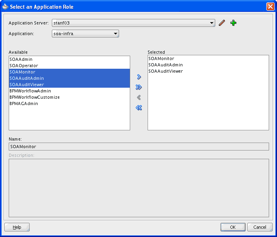Add new application server (green plus)
The height and width of the screenshot is (237, 277).
tap(233, 23)
